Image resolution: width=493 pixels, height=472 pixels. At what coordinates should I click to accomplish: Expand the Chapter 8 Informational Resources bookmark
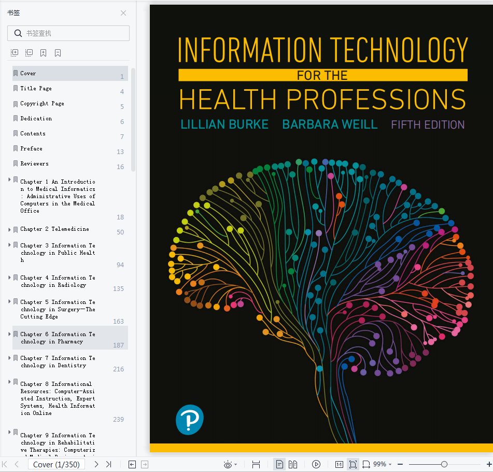(x=9, y=382)
